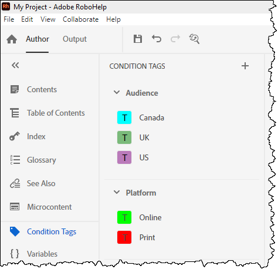Open the See Also panel icon
This screenshot has height=269, width=278.
(15, 183)
